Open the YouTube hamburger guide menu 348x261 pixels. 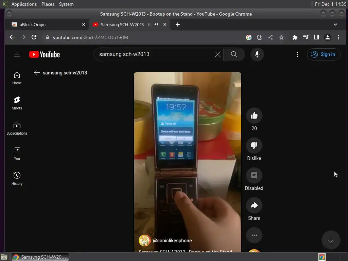tap(17, 54)
